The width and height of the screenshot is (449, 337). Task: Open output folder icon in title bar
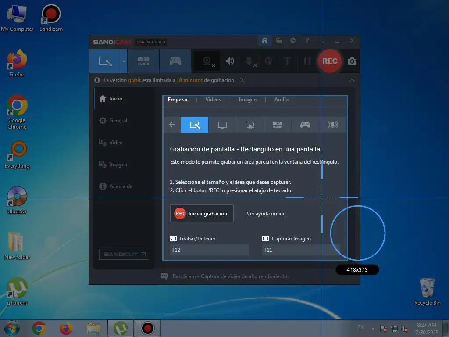pos(279,41)
